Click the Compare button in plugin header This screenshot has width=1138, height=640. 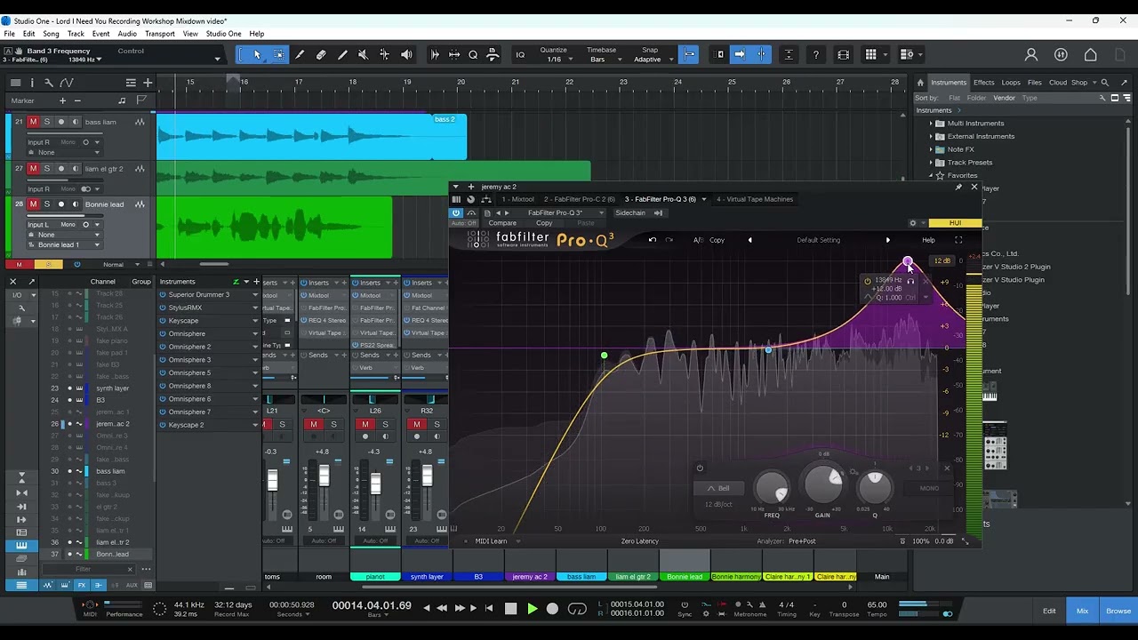pyautogui.click(x=502, y=223)
